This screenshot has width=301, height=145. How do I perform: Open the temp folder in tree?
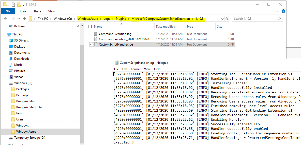tap(20, 113)
